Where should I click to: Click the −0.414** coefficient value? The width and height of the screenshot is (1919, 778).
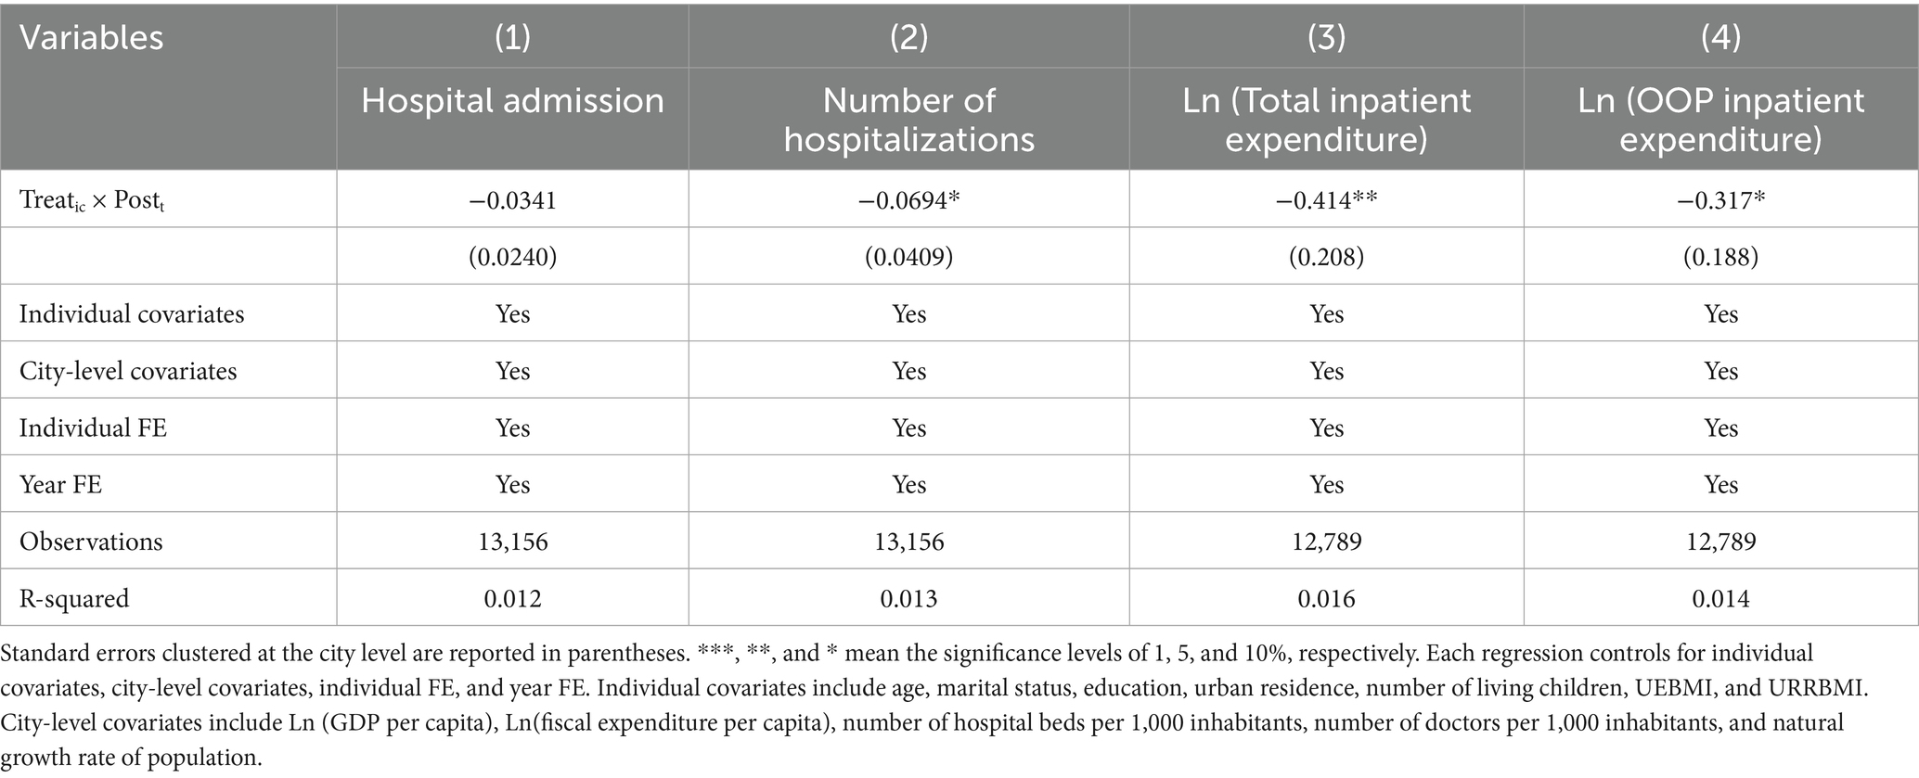point(1326,200)
